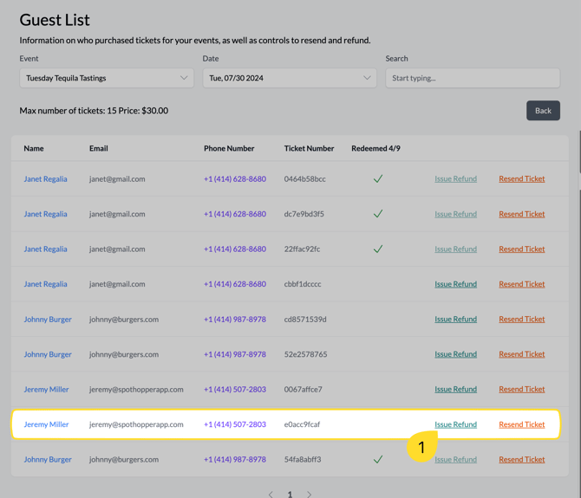Click redeemed checkmark for ticket dc7e9bd3f5
This screenshot has width=581, height=498.
click(x=378, y=214)
